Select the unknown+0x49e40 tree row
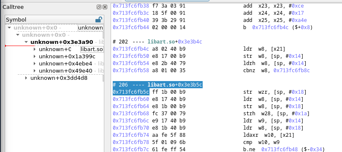 pyautogui.click(x=65, y=71)
